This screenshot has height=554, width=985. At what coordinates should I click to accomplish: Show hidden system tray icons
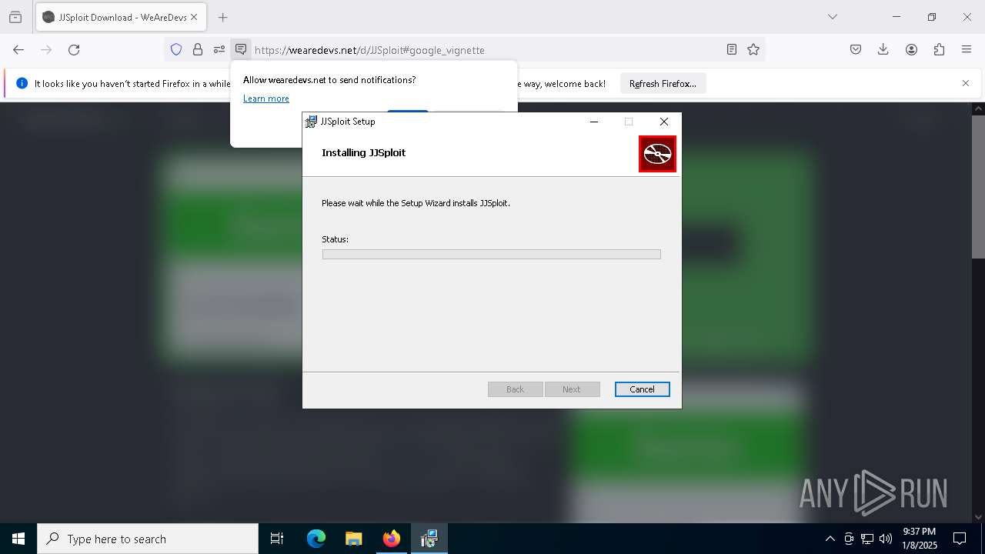[x=830, y=539]
